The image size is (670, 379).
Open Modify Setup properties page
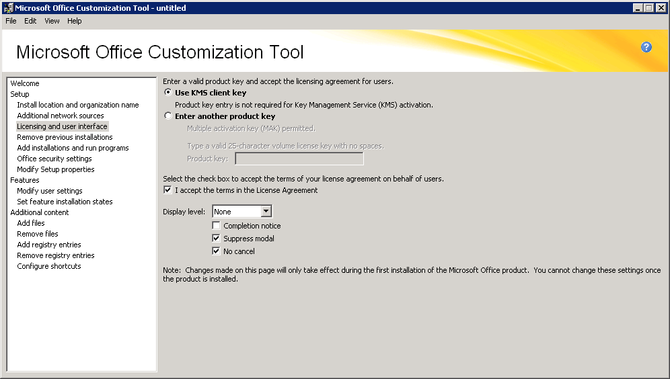(56, 169)
